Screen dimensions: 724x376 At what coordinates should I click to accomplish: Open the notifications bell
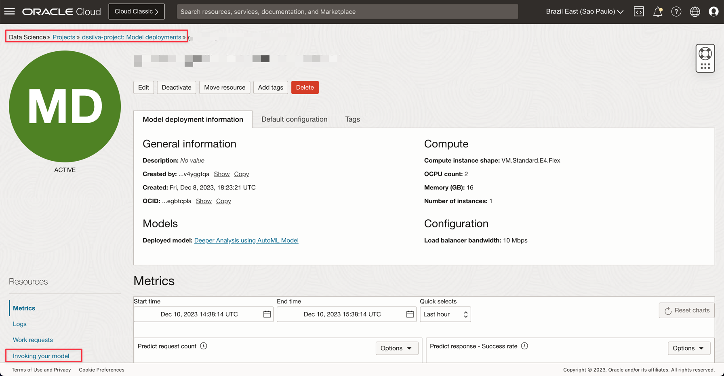coord(657,12)
